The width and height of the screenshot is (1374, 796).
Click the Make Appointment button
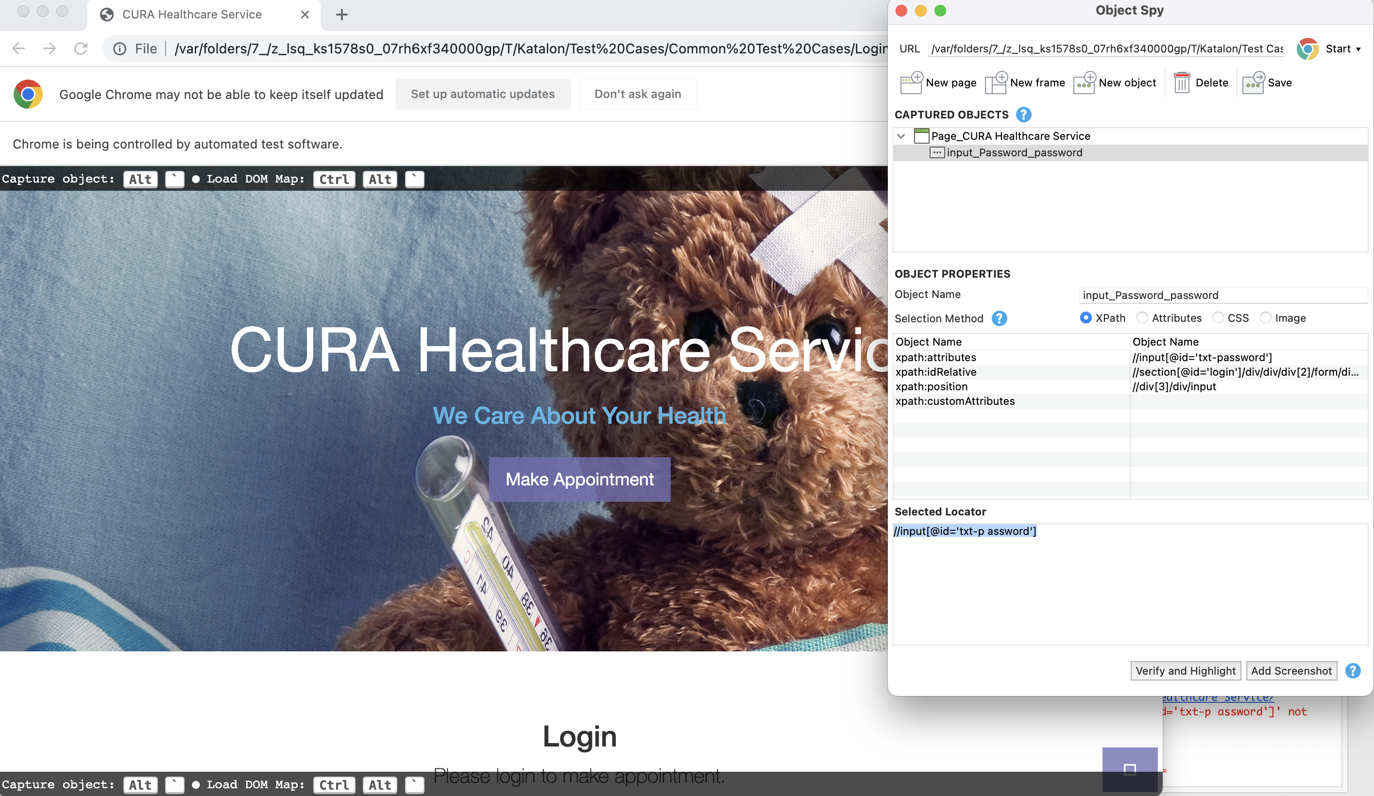(x=579, y=479)
